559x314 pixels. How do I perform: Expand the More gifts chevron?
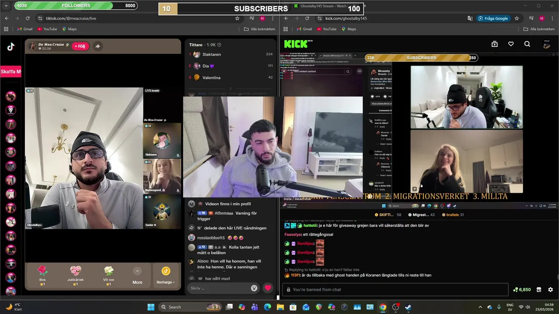coord(137,271)
